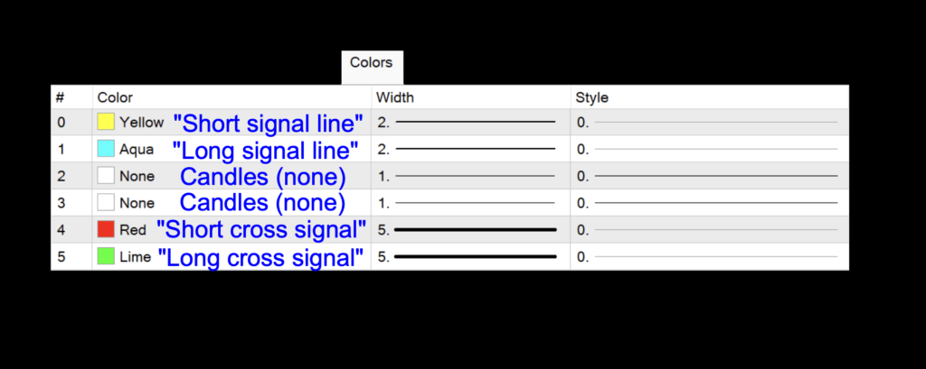Open the style selector in Aqua row
This screenshot has width=926, height=369.
(x=710, y=149)
